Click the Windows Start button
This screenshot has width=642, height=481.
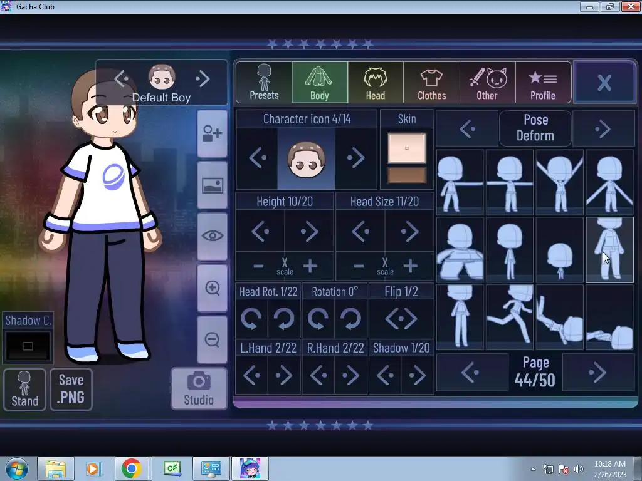tap(16, 468)
